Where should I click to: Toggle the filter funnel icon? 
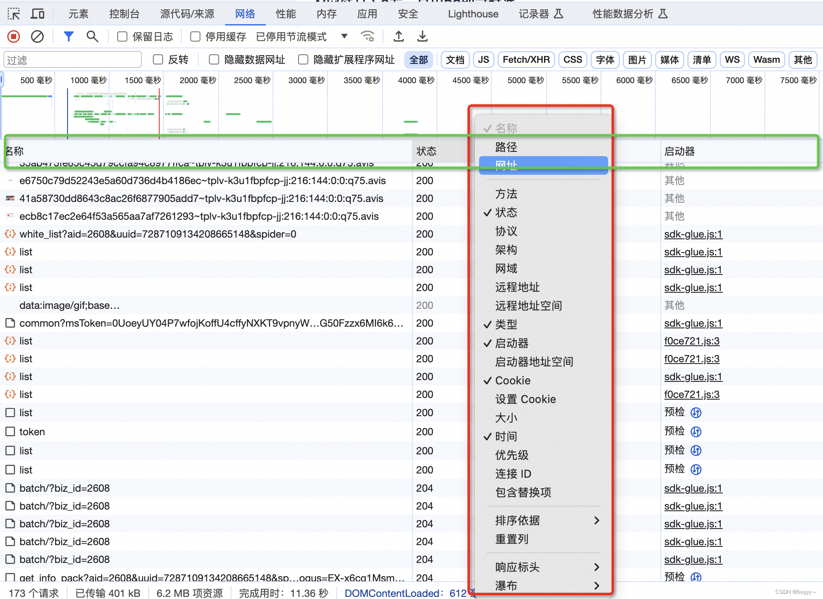click(68, 36)
